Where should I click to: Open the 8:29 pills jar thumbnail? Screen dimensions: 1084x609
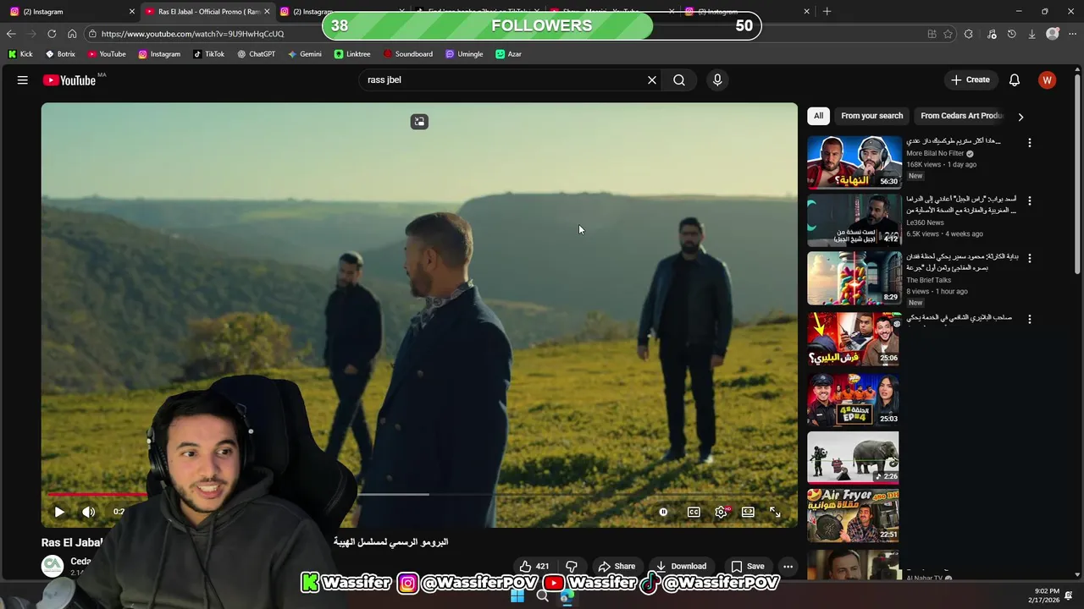point(854,277)
